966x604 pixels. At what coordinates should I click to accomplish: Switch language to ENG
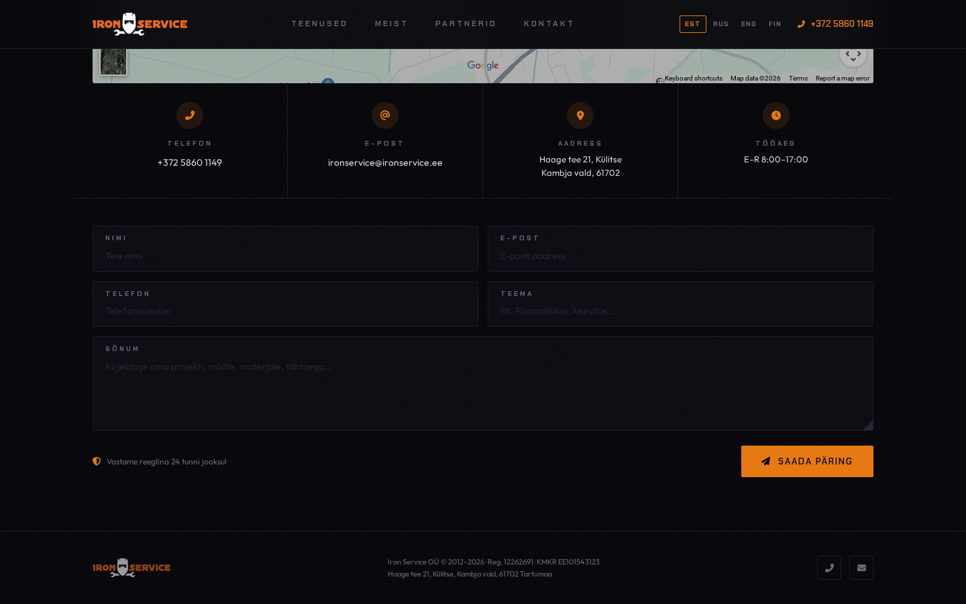pos(749,24)
